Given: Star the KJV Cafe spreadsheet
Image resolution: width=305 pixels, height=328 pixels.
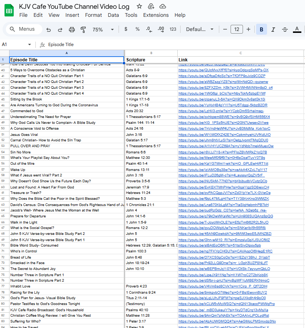Looking at the screenshot, I should (x=139, y=7).
